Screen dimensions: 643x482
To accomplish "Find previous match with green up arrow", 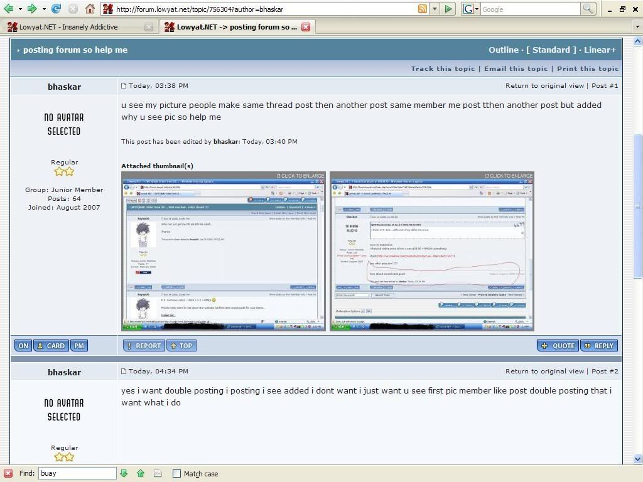I will [141, 473].
